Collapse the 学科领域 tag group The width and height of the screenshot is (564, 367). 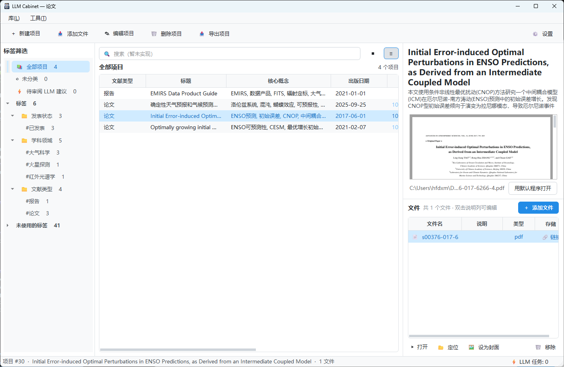click(12, 140)
